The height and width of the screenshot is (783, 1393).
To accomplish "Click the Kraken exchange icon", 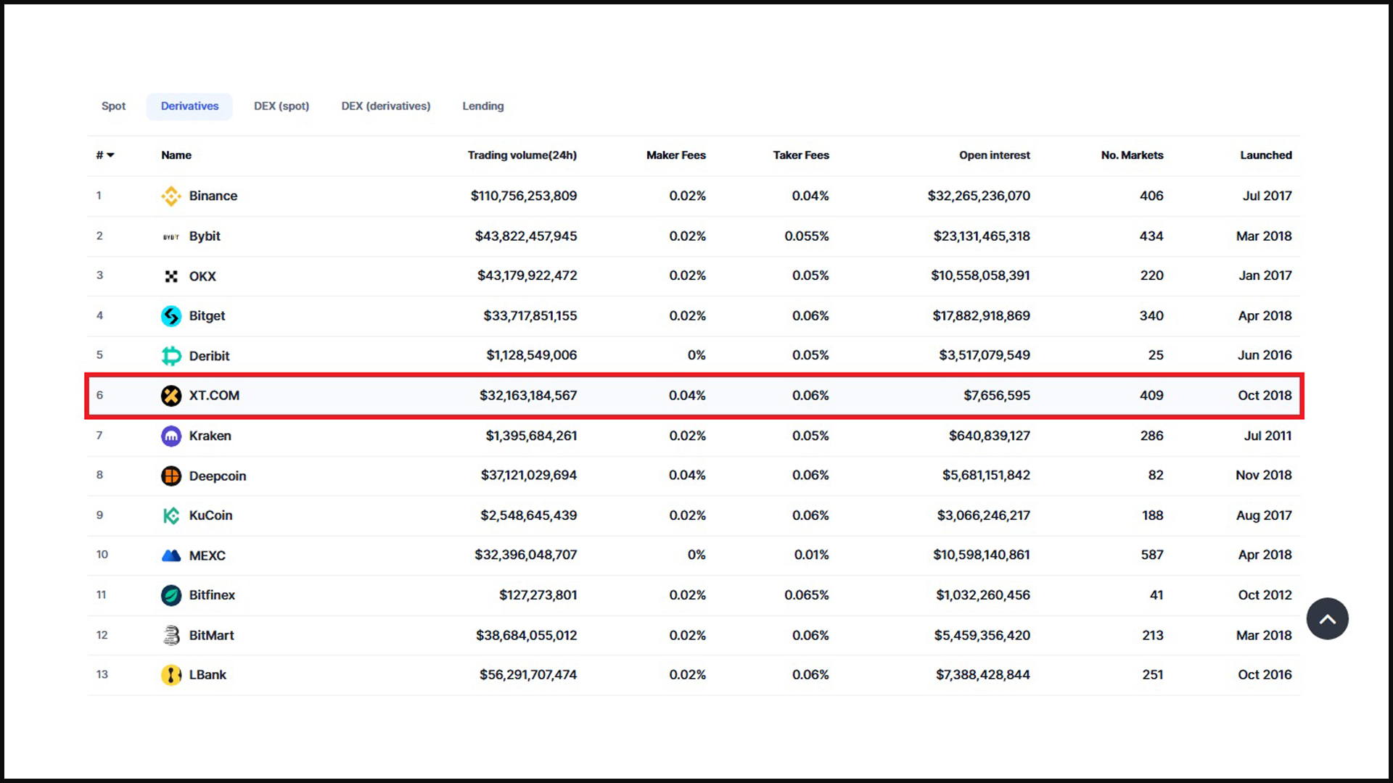I will click(x=170, y=435).
